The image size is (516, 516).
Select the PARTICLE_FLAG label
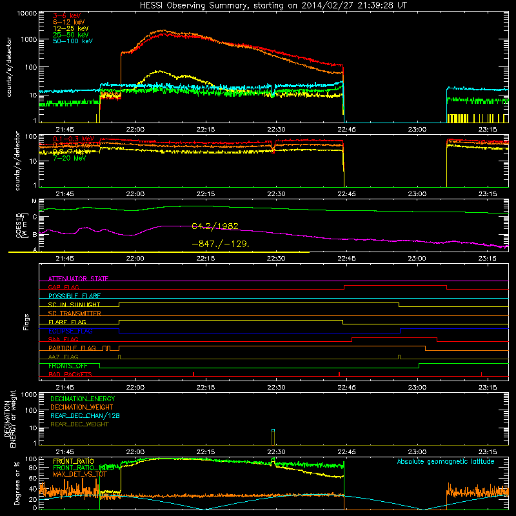coord(72,348)
